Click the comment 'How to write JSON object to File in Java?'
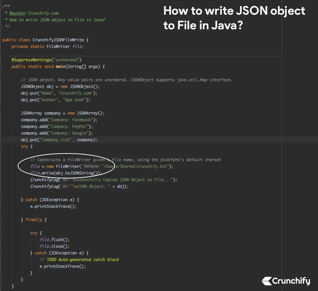 tap(57, 20)
